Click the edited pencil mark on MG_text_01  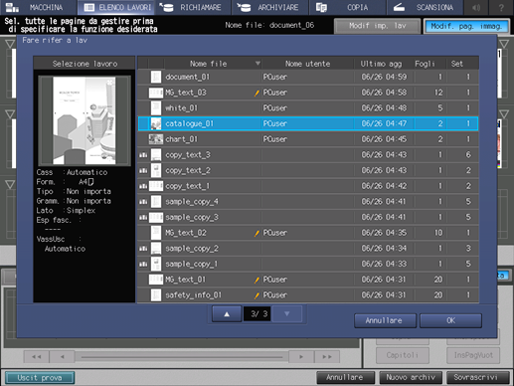coord(257,280)
